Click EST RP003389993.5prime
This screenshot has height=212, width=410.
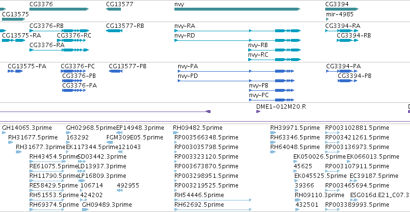pos(332,210)
